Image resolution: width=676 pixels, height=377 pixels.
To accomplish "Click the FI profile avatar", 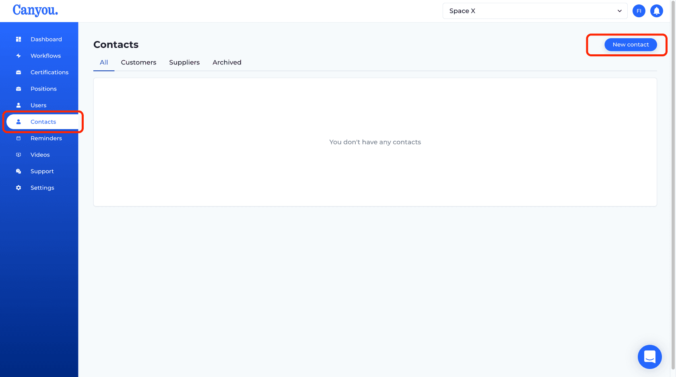I will click(x=639, y=11).
